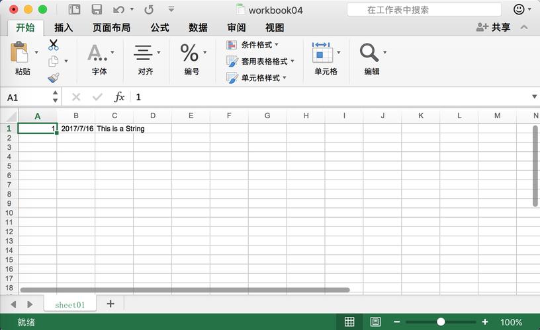Click the Copy icon in ribbon

tap(54, 61)
